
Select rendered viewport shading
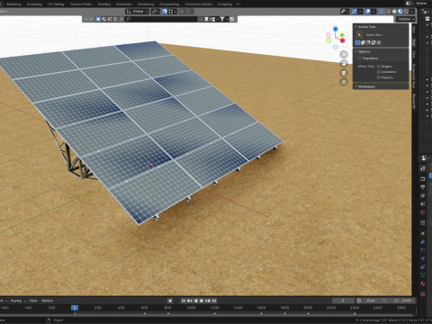[406, 12]
